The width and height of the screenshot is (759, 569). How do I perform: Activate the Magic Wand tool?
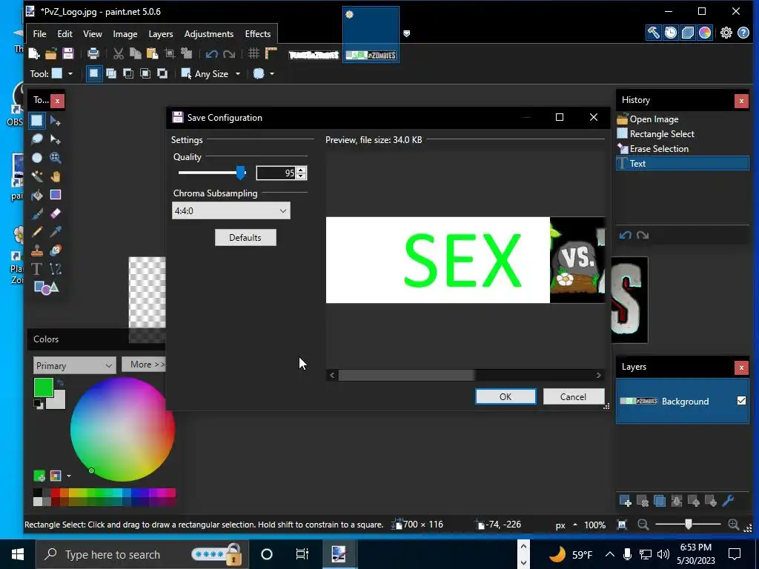point(37,176)
